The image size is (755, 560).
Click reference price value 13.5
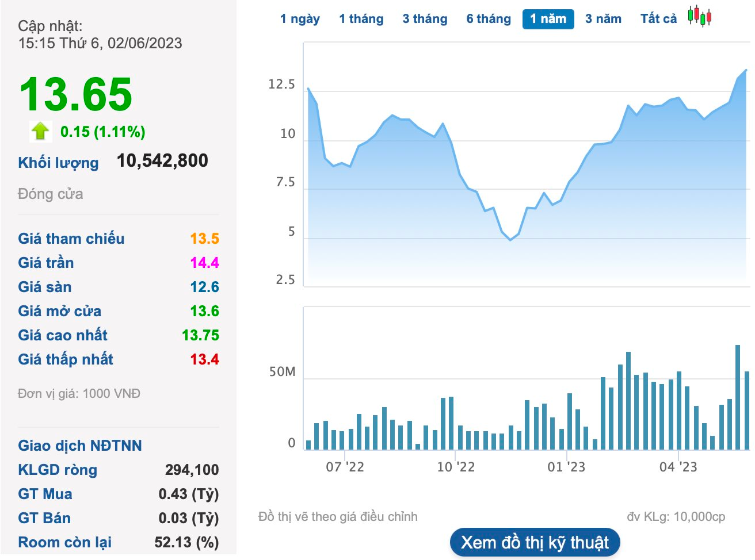click(x=205, y=239)
